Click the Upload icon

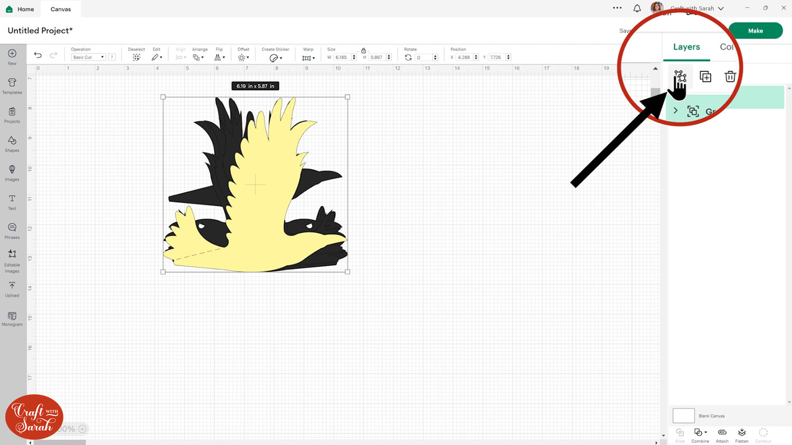pos(12,286)
